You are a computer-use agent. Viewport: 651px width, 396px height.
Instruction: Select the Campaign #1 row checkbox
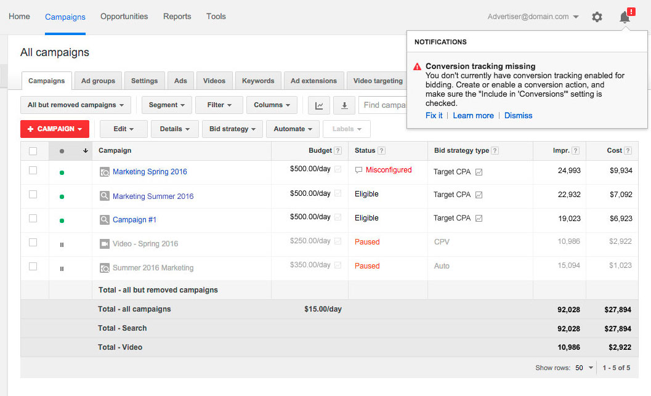tap(33, 219)
